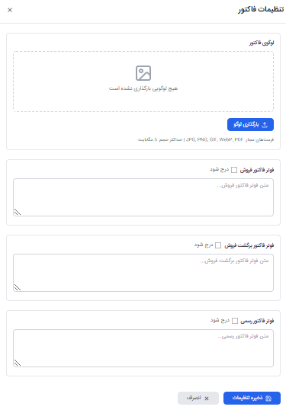This screenshot has width=286, height=413.
Task: Cancel changes with انصراف button
Action: (198, 398)
